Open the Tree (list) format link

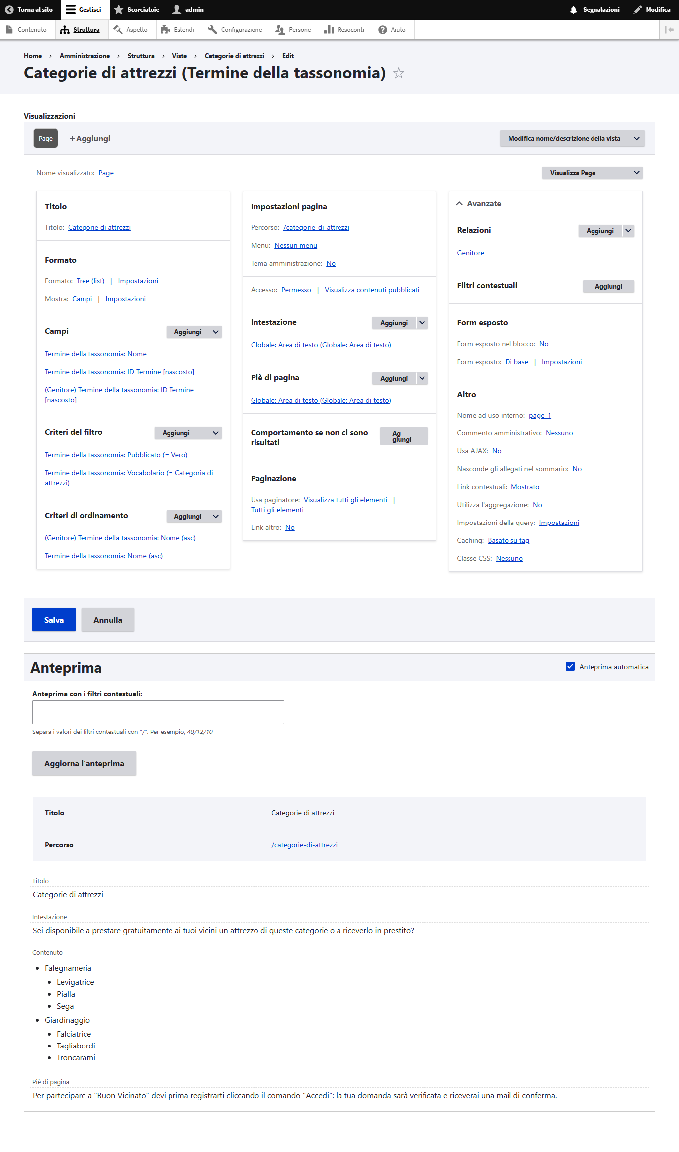click(x=90, y=281)
